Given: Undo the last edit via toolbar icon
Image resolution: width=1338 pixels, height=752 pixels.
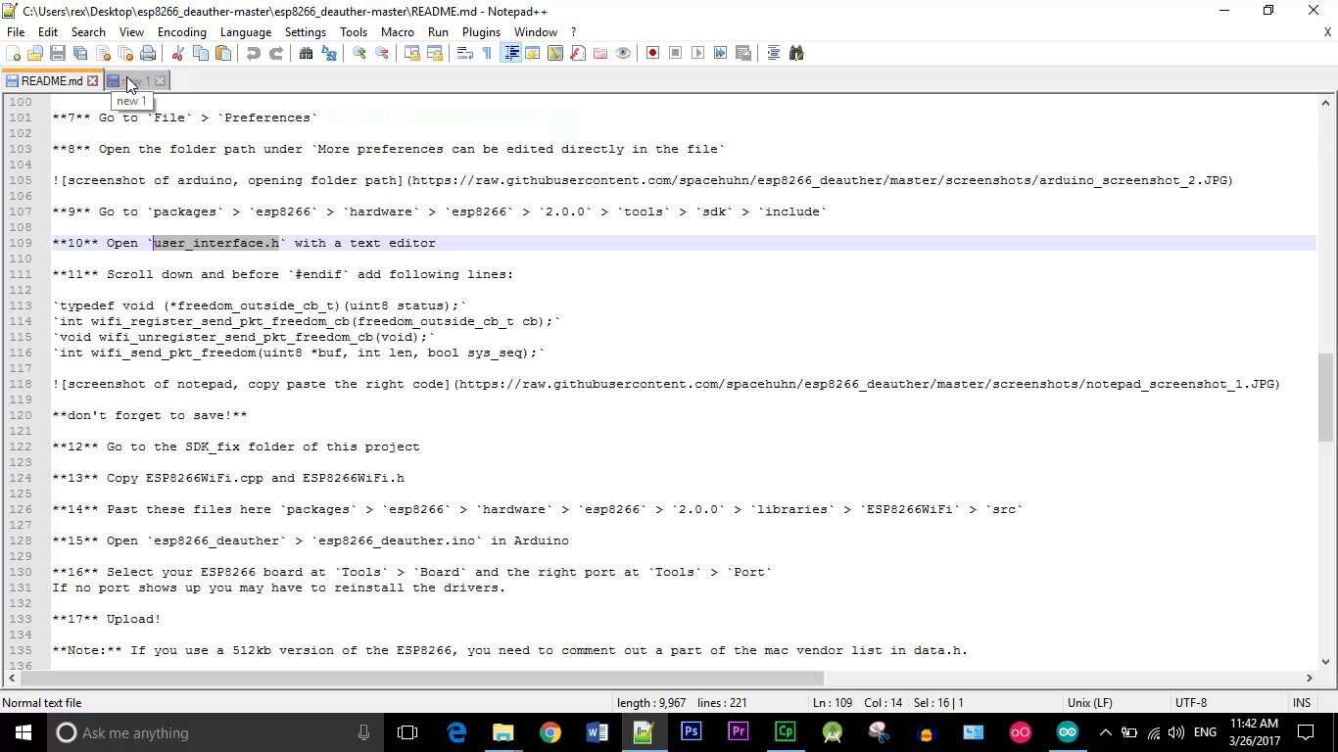Looking at the screenshot, I should tap(256, 53).
